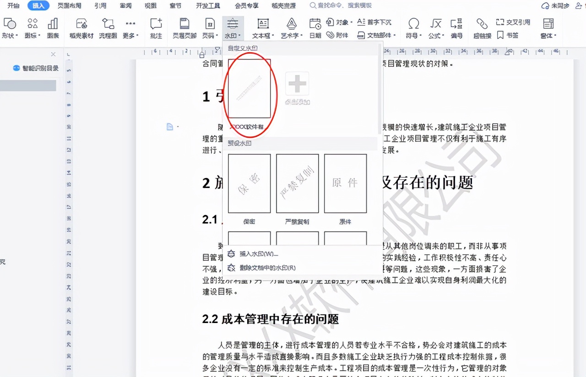Screen dimensions: 586x377
Task: Open the 页码 page number dropdown
Action: coord(210,28)
